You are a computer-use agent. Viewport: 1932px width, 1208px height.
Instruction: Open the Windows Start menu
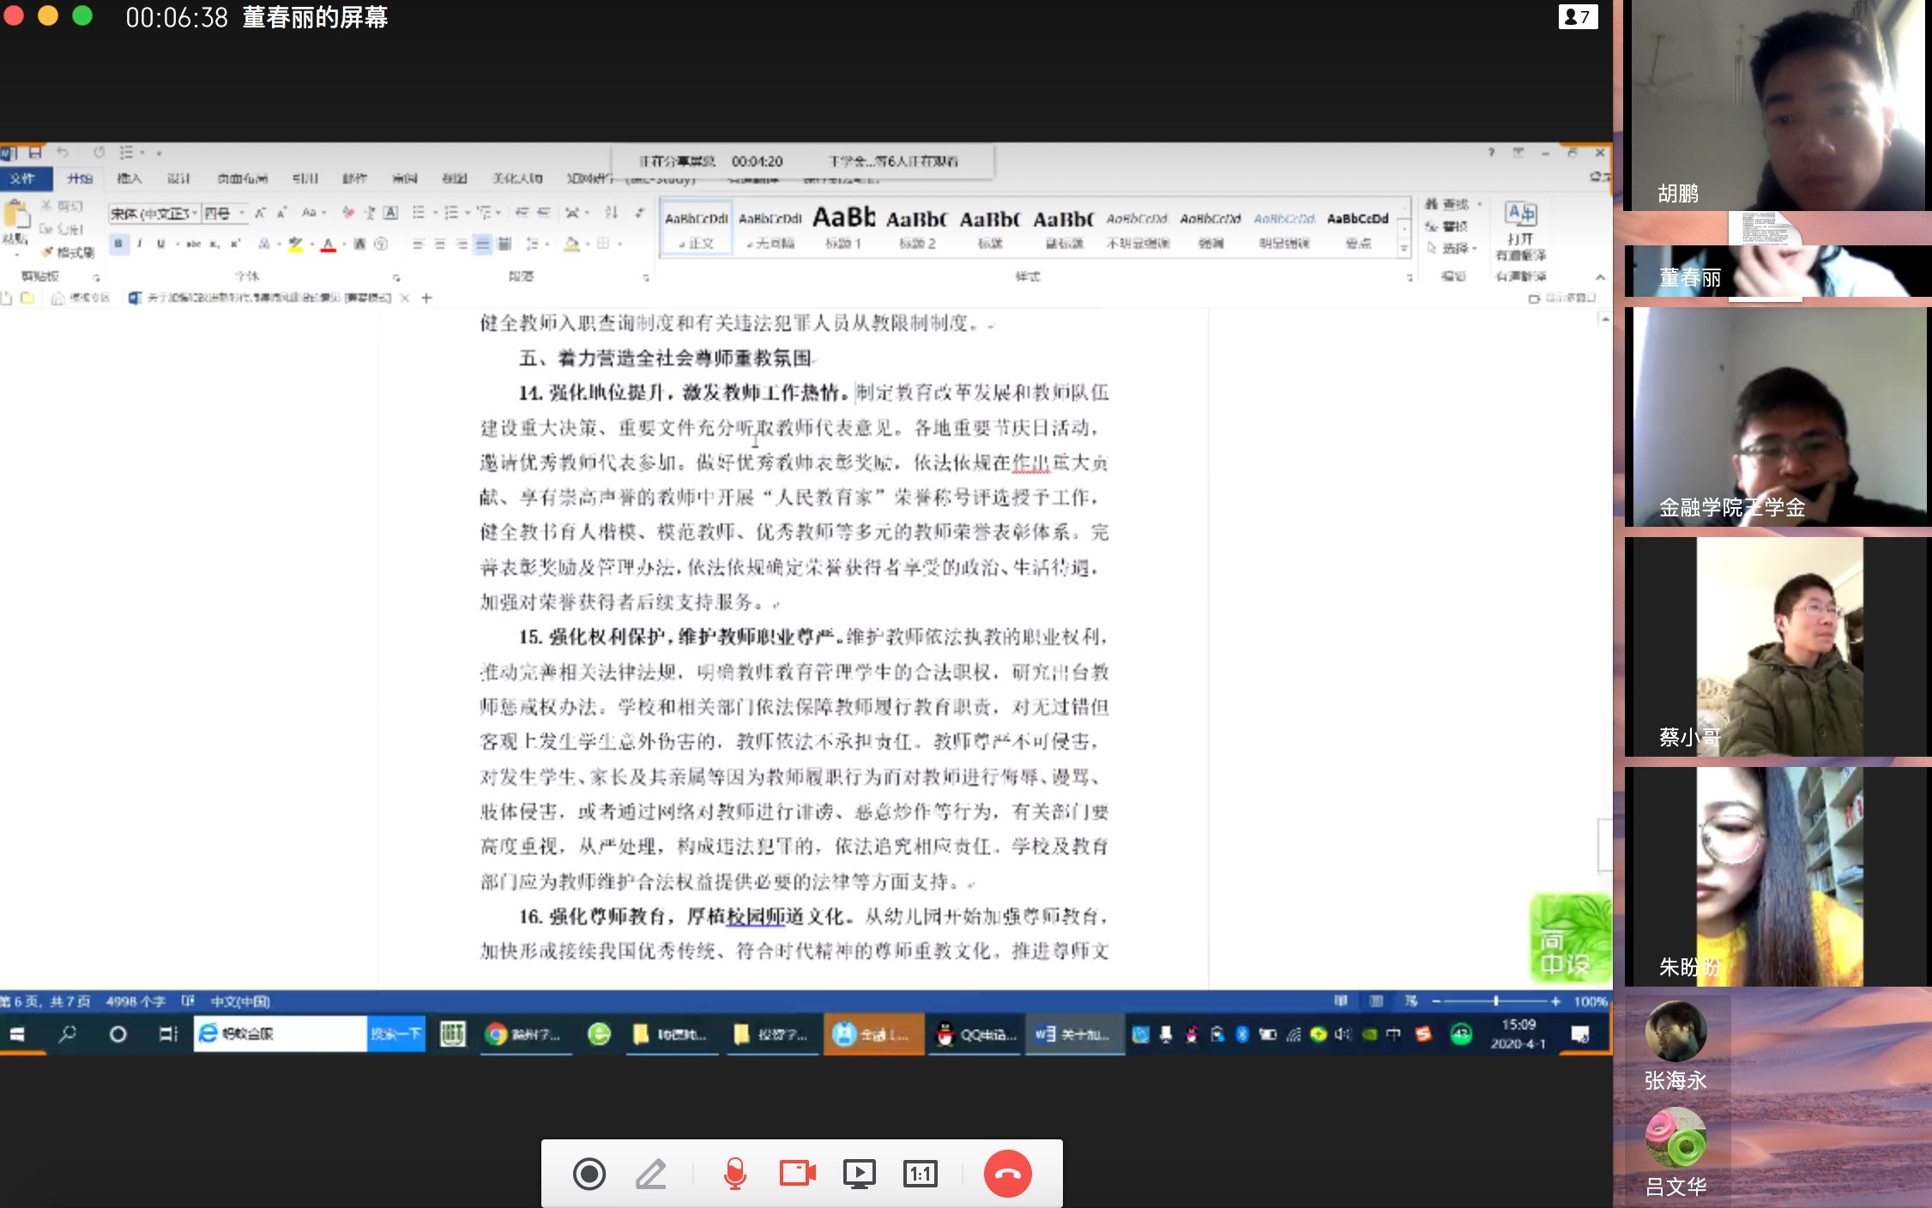pos(17,1034)
